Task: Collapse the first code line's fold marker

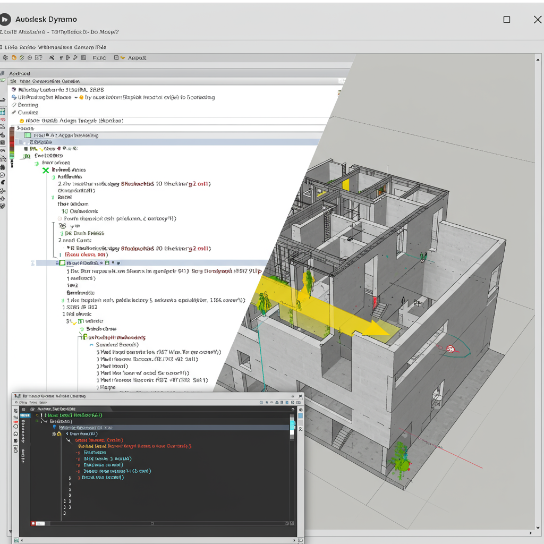Action: 37,415
